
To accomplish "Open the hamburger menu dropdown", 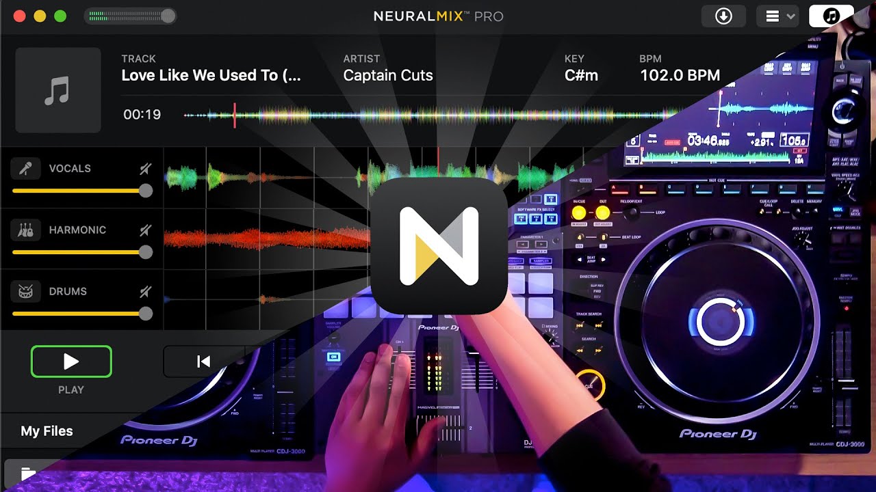I will (x=778, y=16).
